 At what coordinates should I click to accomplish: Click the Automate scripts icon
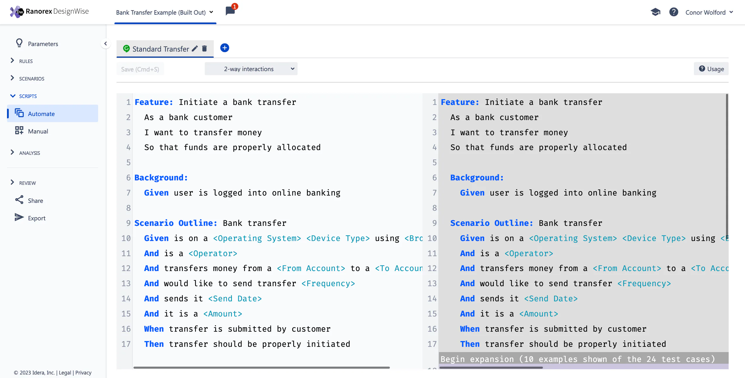pos(19,113)
